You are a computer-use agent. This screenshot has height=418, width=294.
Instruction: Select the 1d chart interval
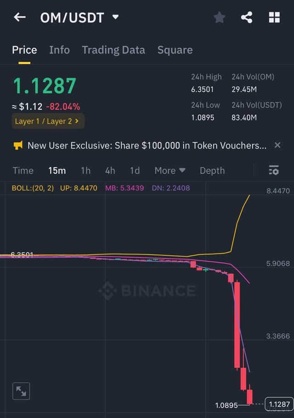coord(135,170)
